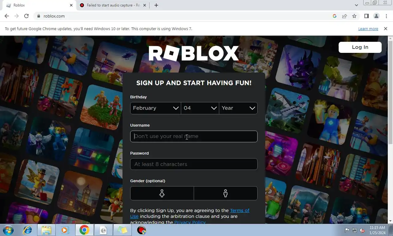Click the 'SIGN UP AND START HAVING FUN!' heading
Viewport: 393px width, 236px height.
pyautogui.click(x=194, y=83)
